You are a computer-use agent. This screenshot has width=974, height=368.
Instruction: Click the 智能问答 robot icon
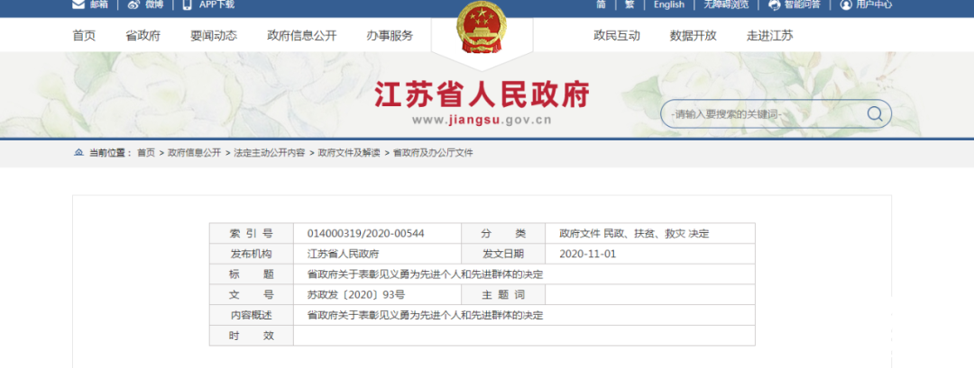click(774, 4)
